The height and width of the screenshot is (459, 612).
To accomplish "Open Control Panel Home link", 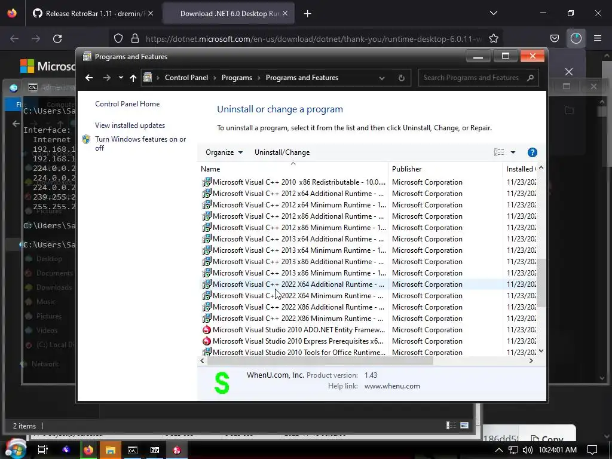I will click(x=127, y=104).
